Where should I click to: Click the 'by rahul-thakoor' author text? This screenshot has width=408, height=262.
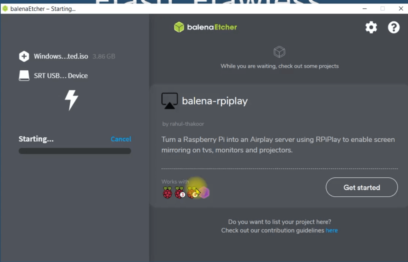pos(183,124)
